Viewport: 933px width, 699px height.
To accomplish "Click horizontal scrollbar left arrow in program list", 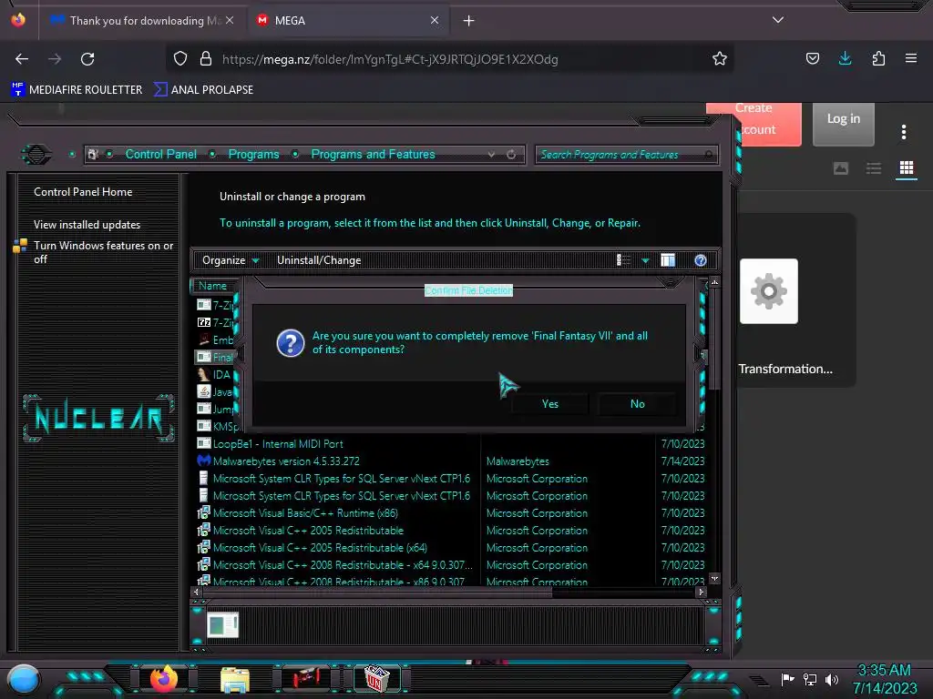I will [197, 592].
